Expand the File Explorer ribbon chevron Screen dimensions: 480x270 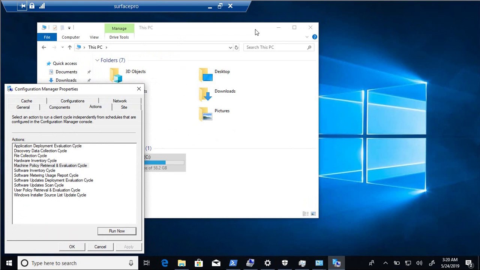(x=307, y=37)
